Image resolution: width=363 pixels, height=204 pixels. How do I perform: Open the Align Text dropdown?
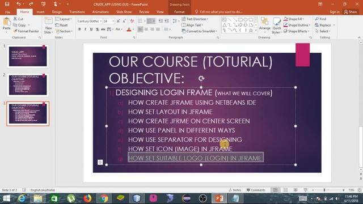tap(192, 25)
